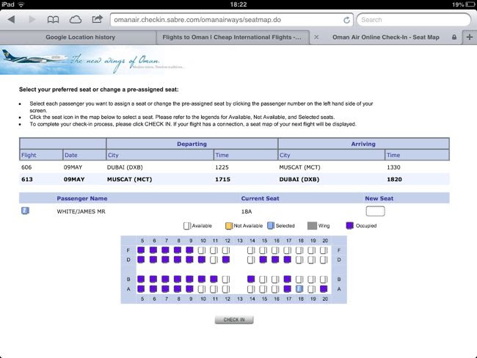
Task: Choose available seat 11D
Action: [x=214, y=260]
